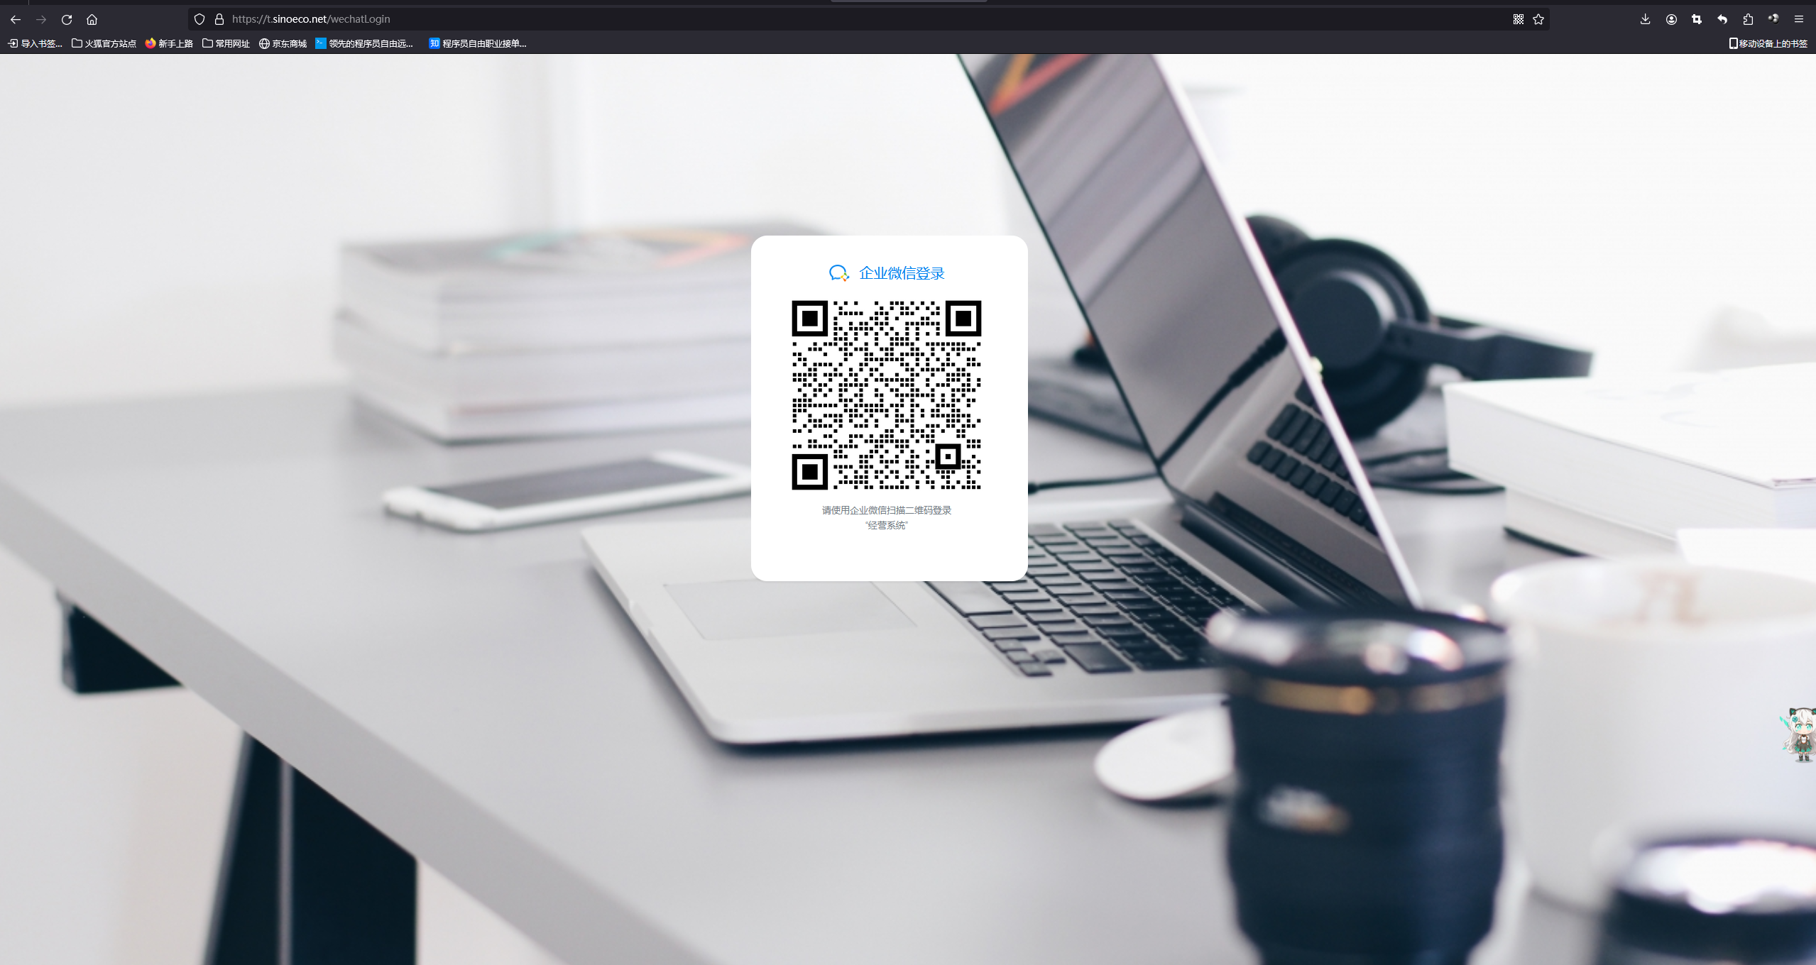This screenshot has width=1816, height=965.
Task: Generate a QR code for this page
Action: (1518, 19)
